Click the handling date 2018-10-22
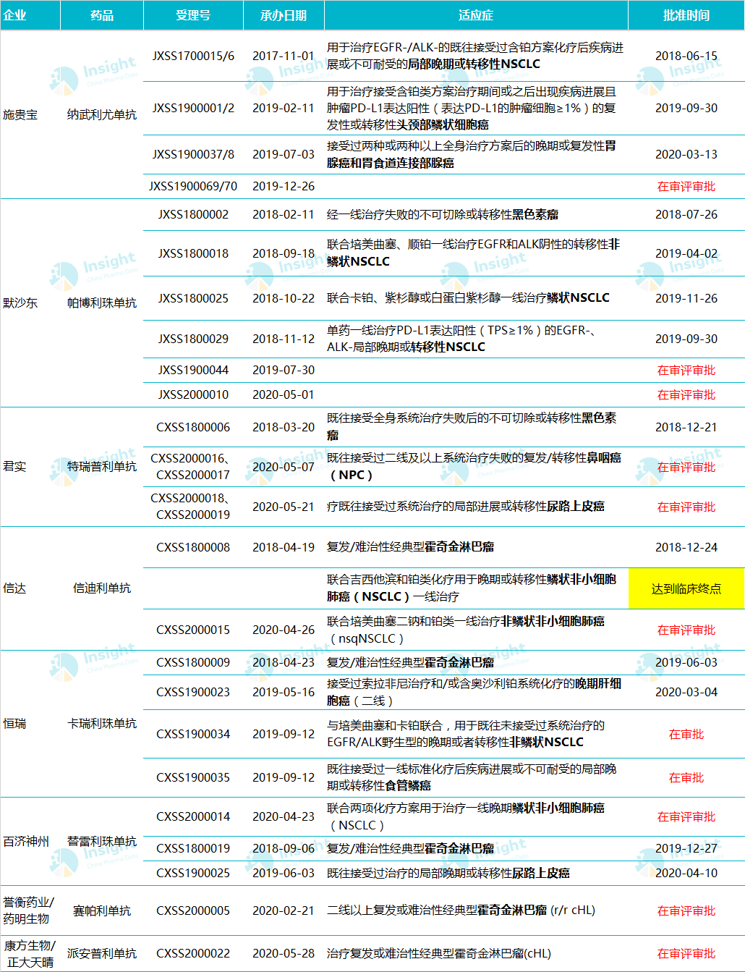Screen dimensions: 745x972 tap(284, 298)
